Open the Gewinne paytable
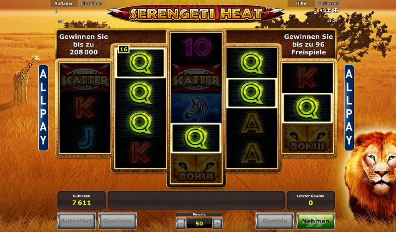396x232 pixels. pos(118,221)
